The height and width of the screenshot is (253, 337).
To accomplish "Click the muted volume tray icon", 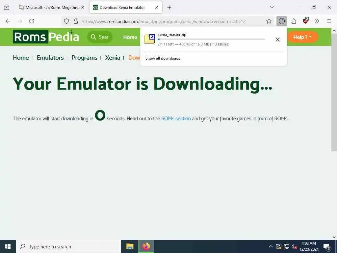I will 294,246.
